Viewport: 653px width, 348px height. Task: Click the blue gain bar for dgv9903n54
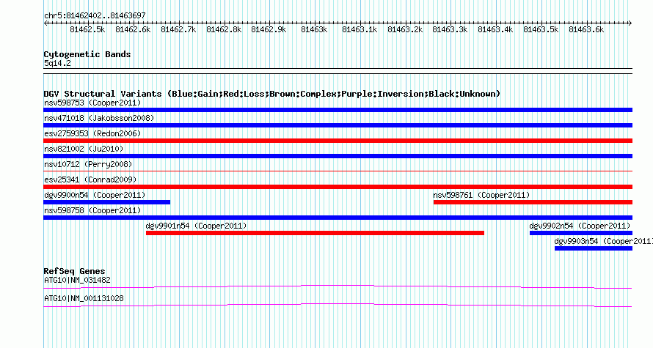pyautogui.click(x=594, y=248)
